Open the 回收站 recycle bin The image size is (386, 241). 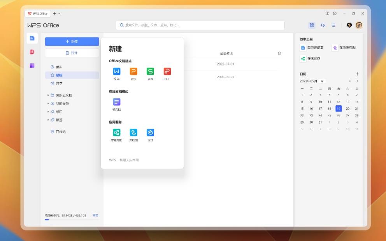pos(72,131)
